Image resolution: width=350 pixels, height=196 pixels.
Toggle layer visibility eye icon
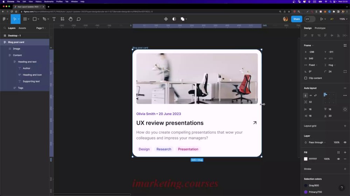click(345, 142)
